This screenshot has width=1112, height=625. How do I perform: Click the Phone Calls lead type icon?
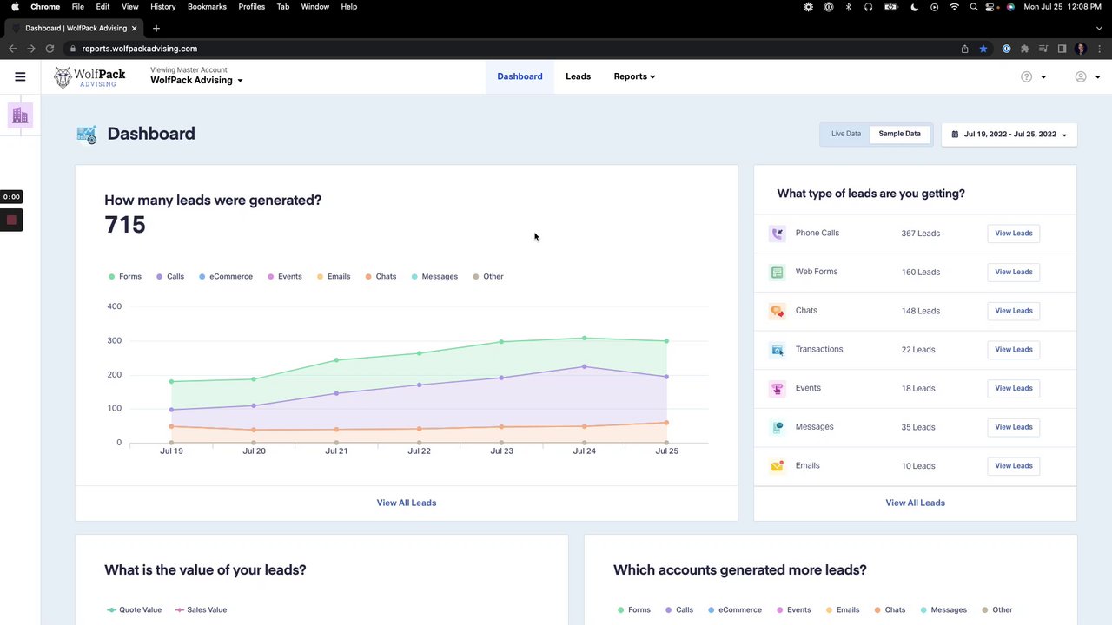pos(777,234)
